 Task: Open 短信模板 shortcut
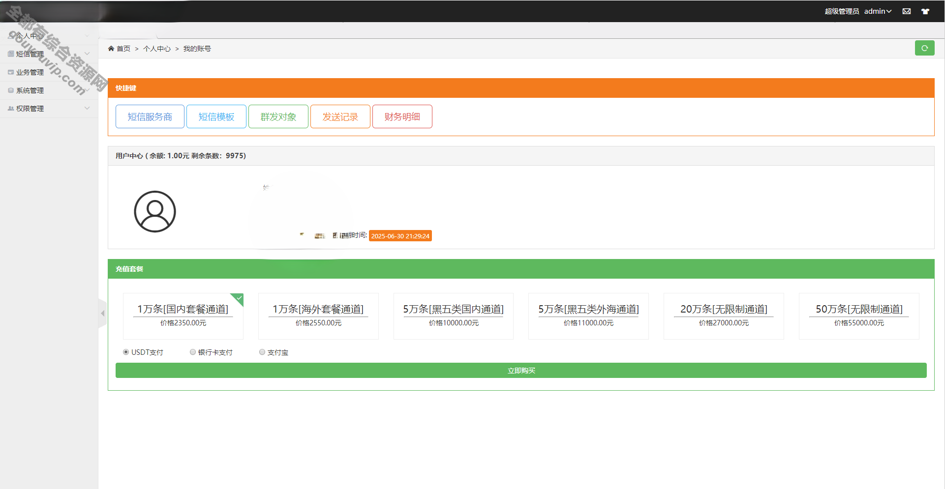216,116
